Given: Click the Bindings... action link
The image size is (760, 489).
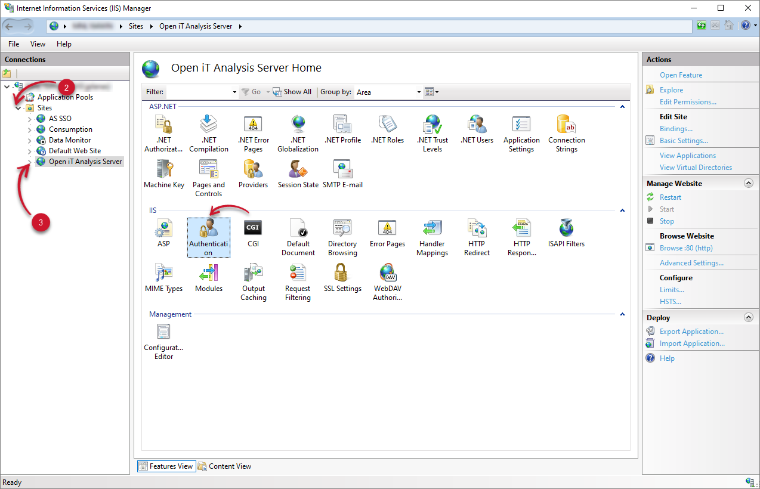Looking at the screenshot, I should 676,129.
